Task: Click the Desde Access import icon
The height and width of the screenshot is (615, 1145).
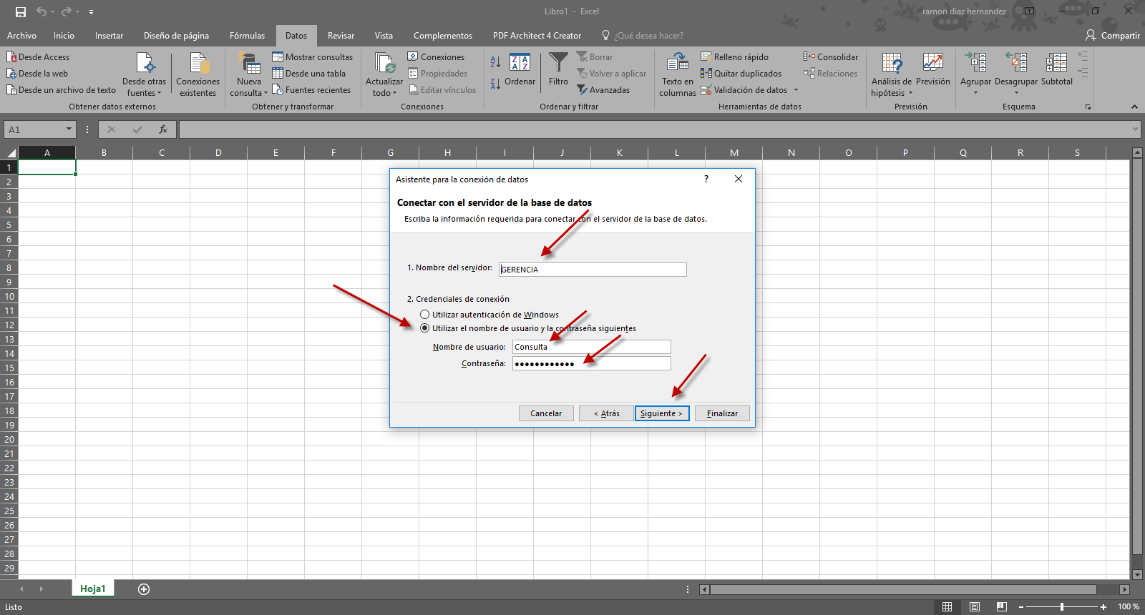Action: 11,57
